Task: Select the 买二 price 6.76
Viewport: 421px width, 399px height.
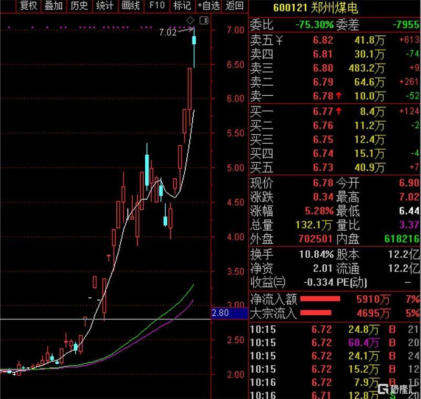Action: [x=323, y=125]
